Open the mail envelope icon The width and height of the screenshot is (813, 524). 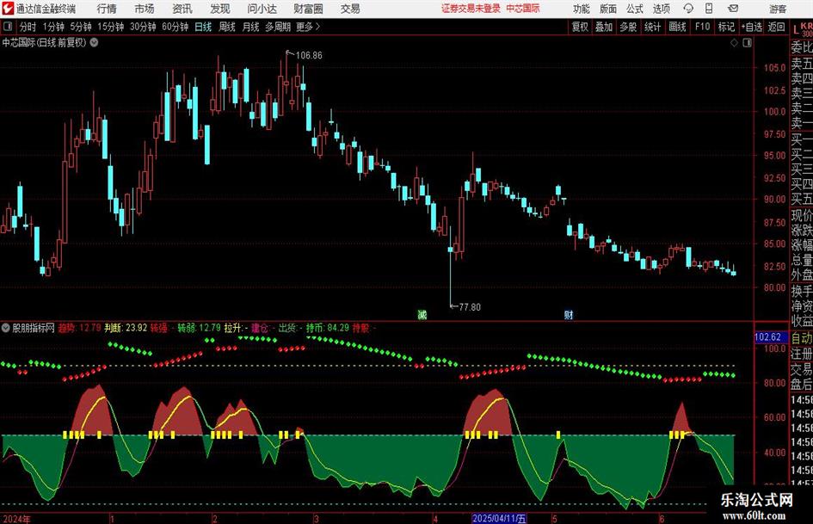point(733,9)
